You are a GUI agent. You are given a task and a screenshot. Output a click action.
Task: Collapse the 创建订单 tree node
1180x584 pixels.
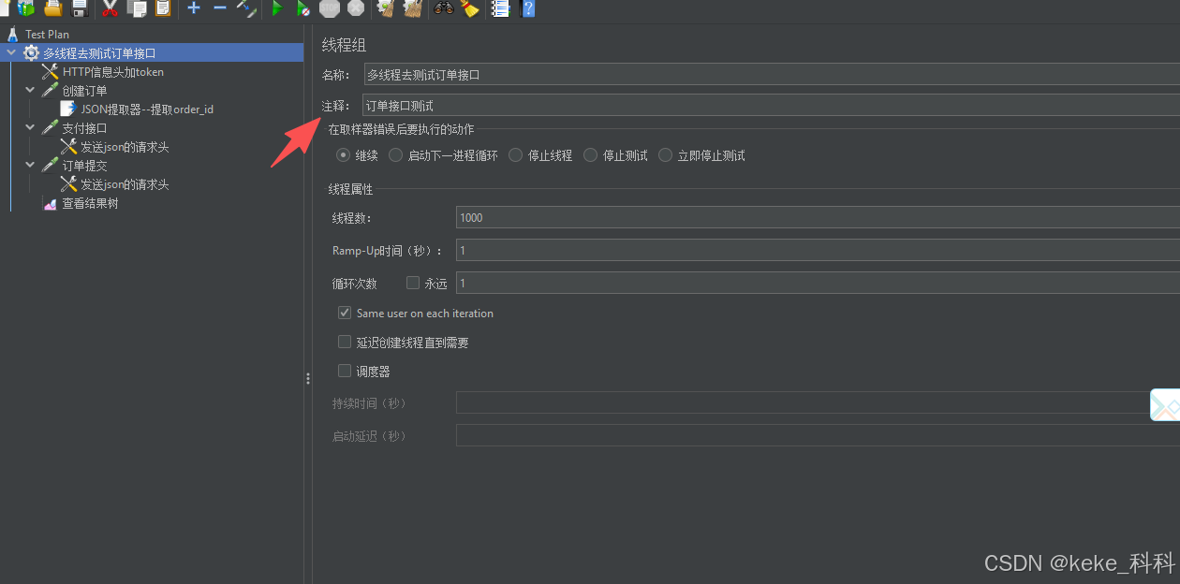click(x=30, y=91)
